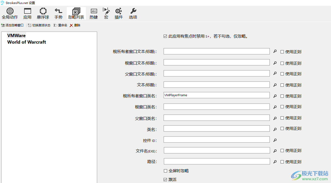Screen dimensions: 331x183
Task: Toggle 此应用有焦点时禁用 S+ checkbox
Action: tap(165, 36)
